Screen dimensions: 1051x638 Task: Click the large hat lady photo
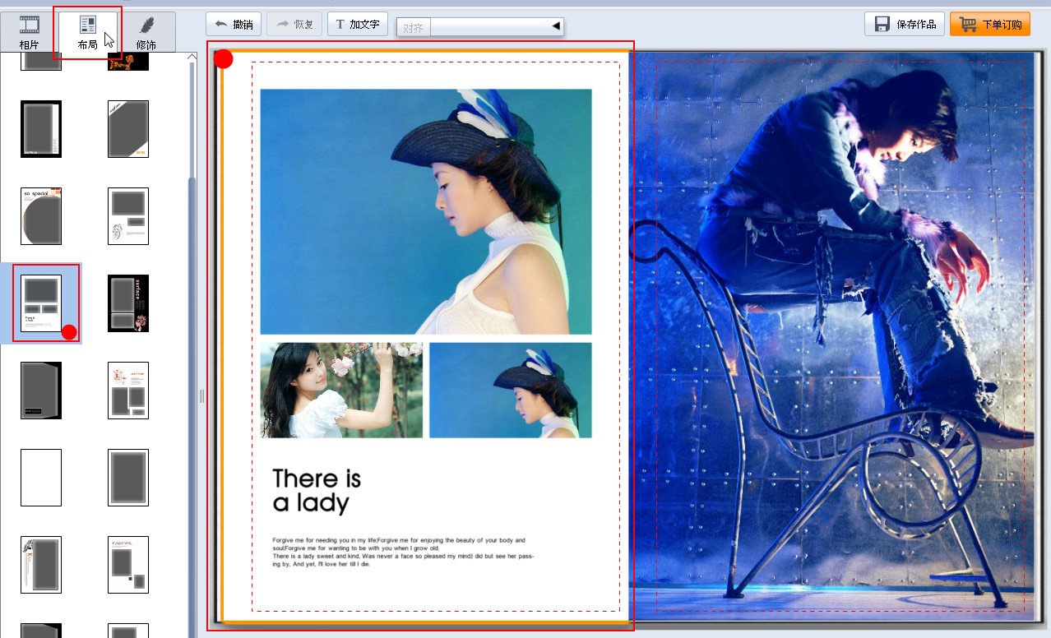point(425,211)
